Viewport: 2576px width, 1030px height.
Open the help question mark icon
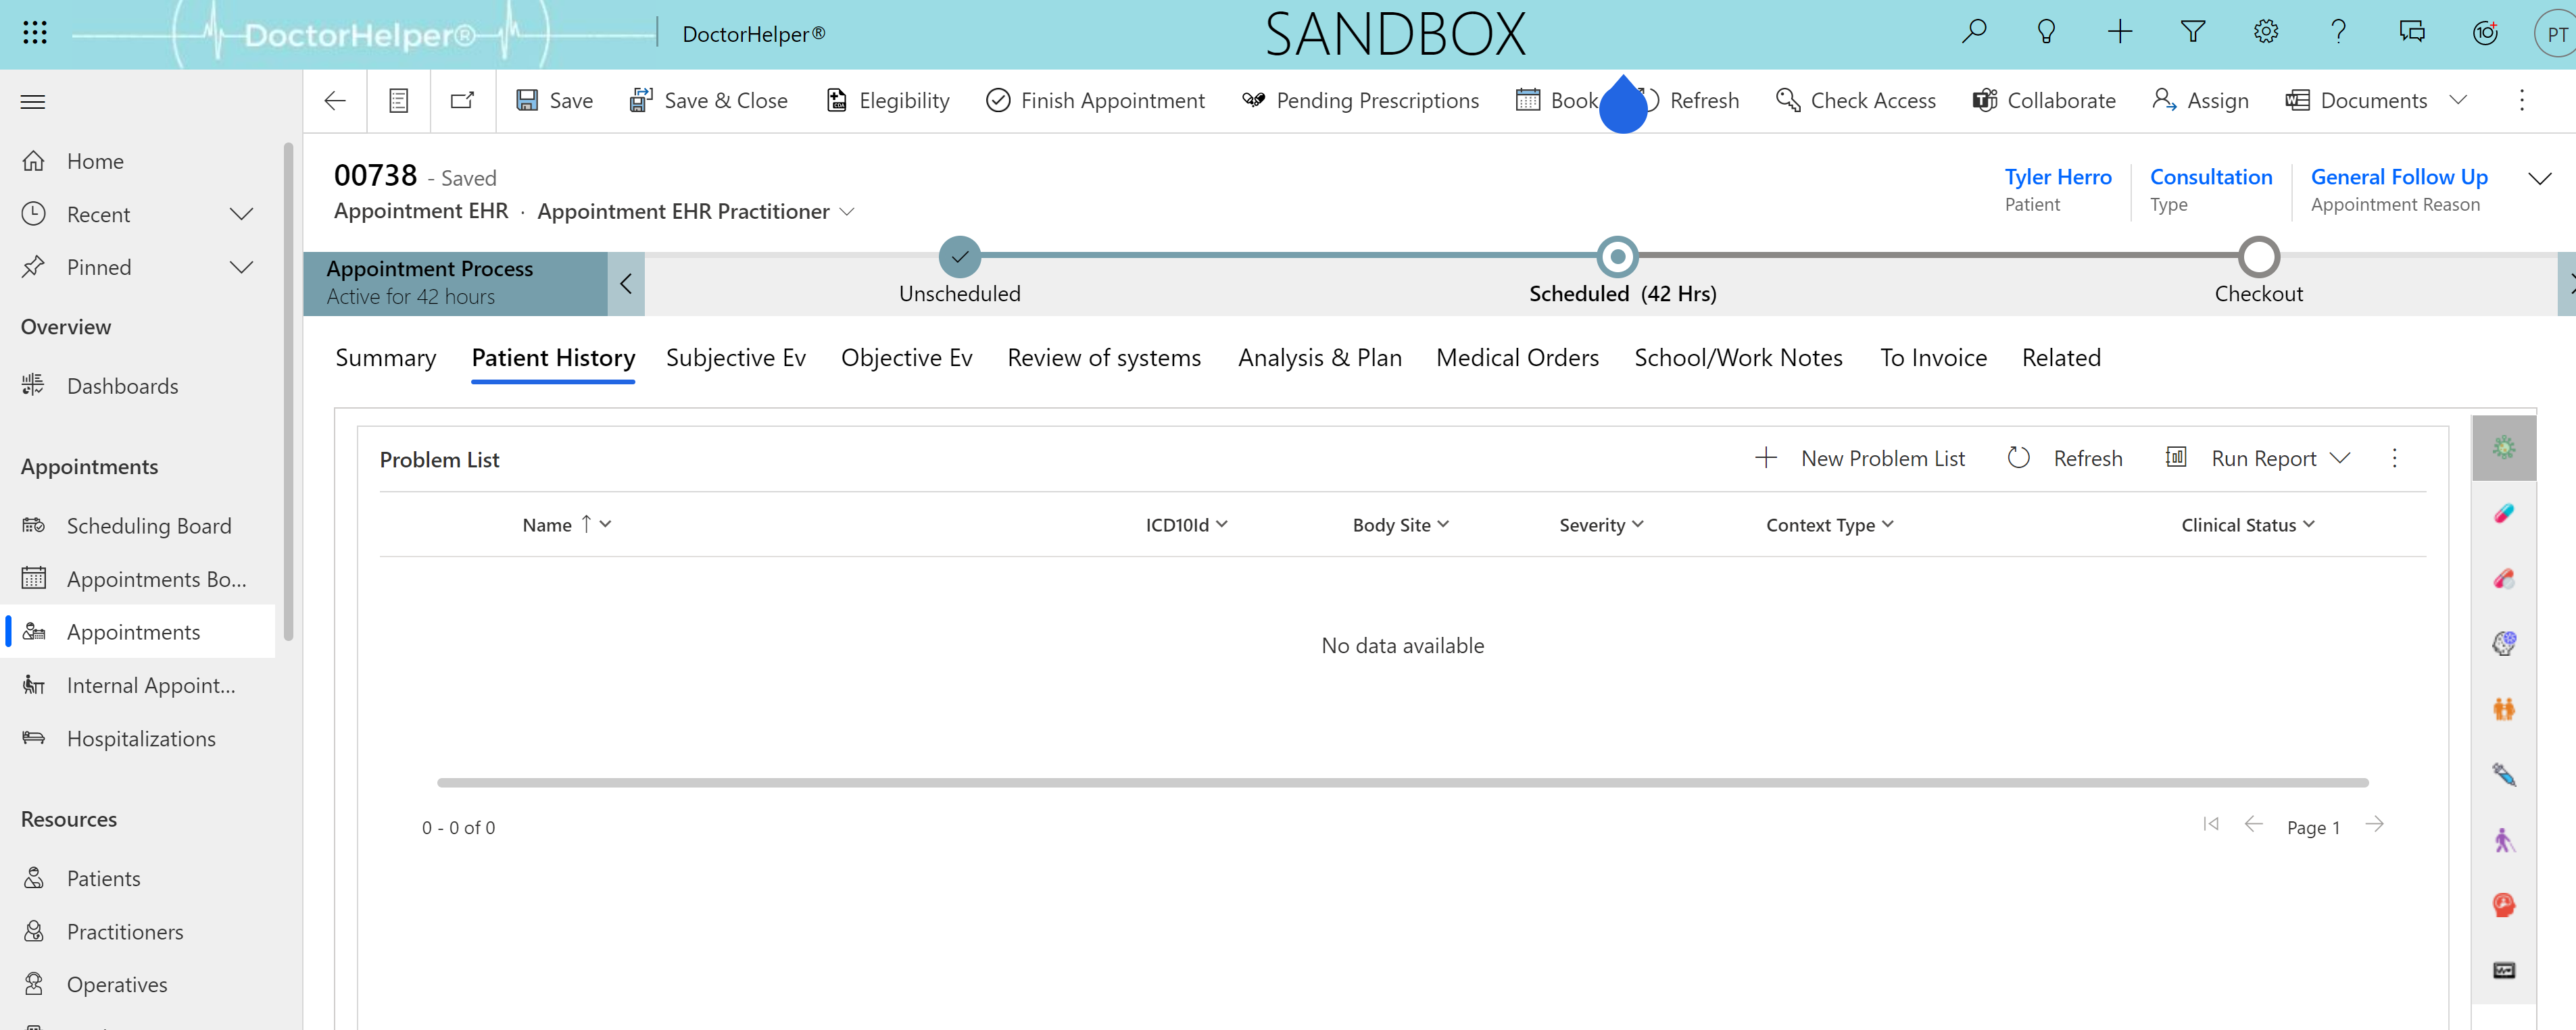(2338, 33)
